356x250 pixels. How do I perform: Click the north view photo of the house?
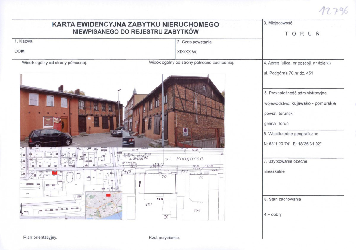(x=71, y=111)
